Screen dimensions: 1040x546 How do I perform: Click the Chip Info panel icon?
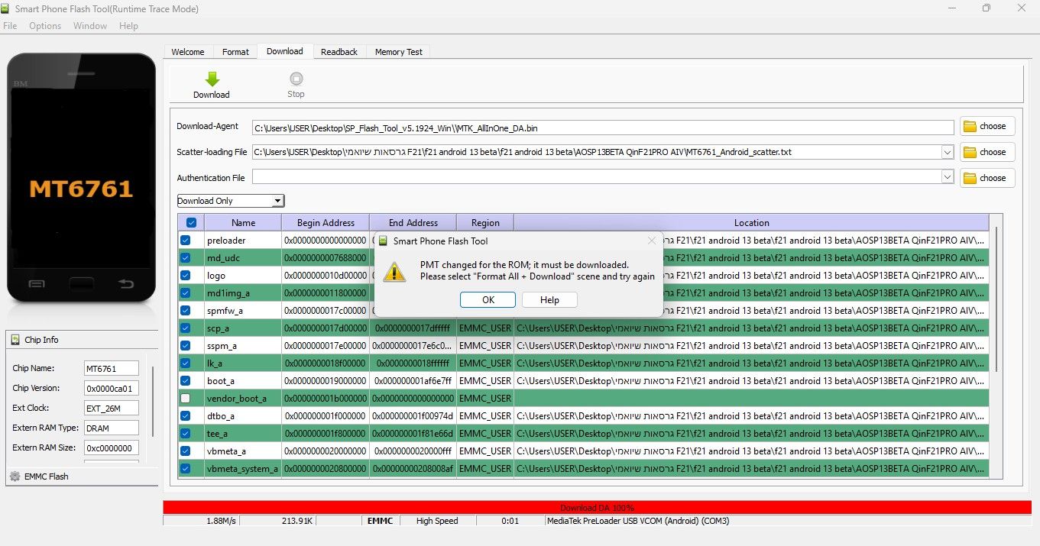coord(15,340)
